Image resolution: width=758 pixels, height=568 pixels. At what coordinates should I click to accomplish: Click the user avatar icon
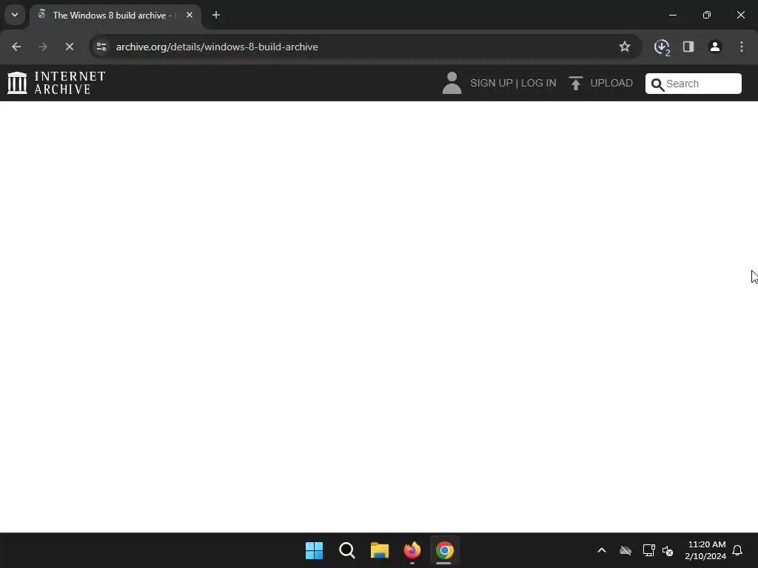click(452, 83)
